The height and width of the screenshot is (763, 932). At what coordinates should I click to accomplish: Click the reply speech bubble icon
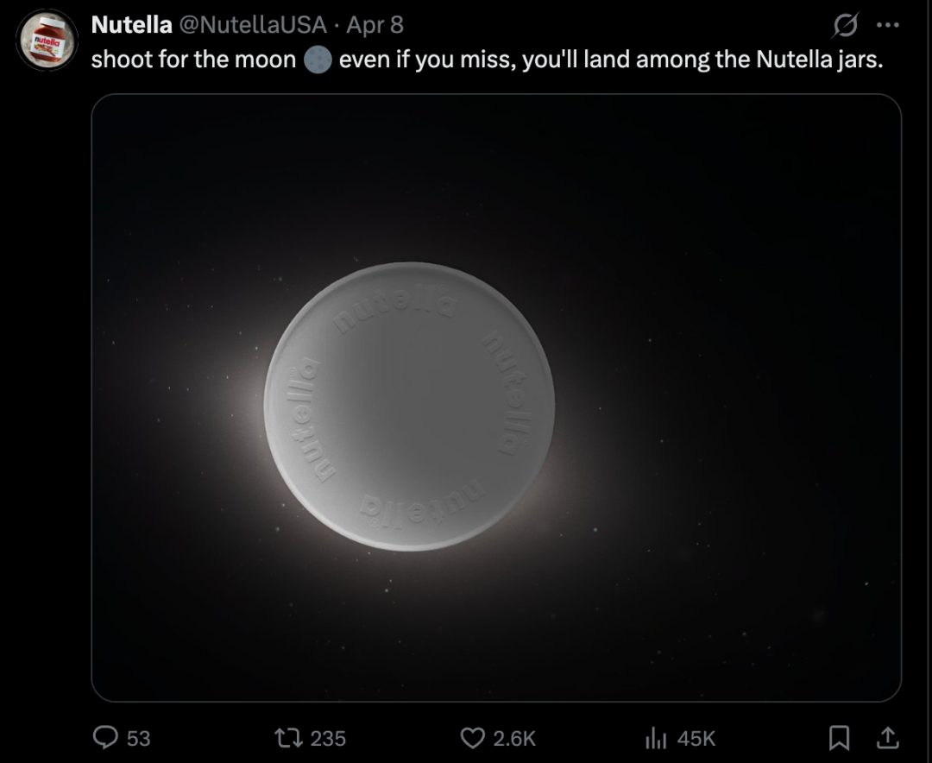tap(105, 737)
